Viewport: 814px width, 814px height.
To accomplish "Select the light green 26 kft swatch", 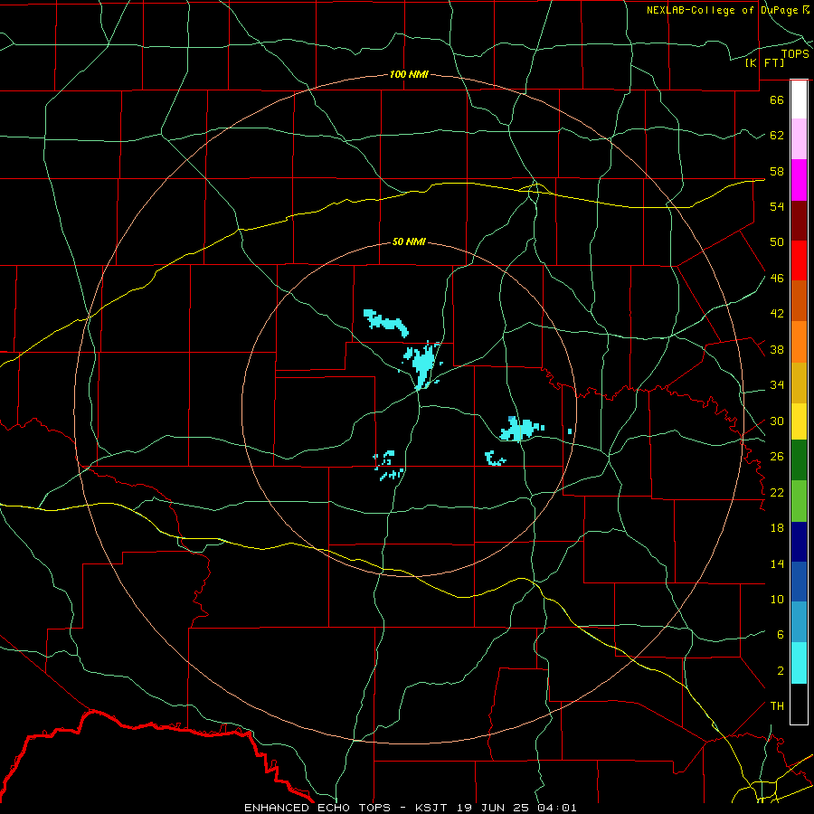I will coord(799,501).
